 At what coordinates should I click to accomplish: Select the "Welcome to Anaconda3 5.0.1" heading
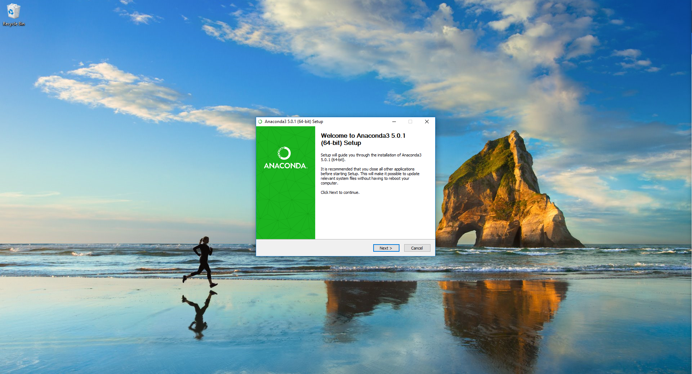point(363,139)
